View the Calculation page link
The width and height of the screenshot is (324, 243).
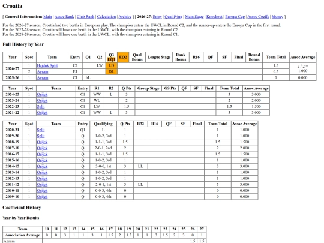tap(106, 17)
